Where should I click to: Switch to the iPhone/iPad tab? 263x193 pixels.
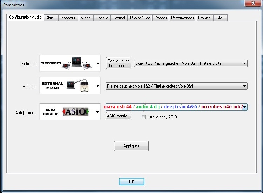click(x=140, y=18)
